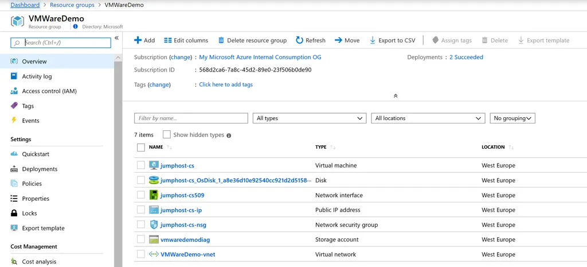Open the All types dropdown
Screen dimensions: 587x267
(x=309, y=118)
